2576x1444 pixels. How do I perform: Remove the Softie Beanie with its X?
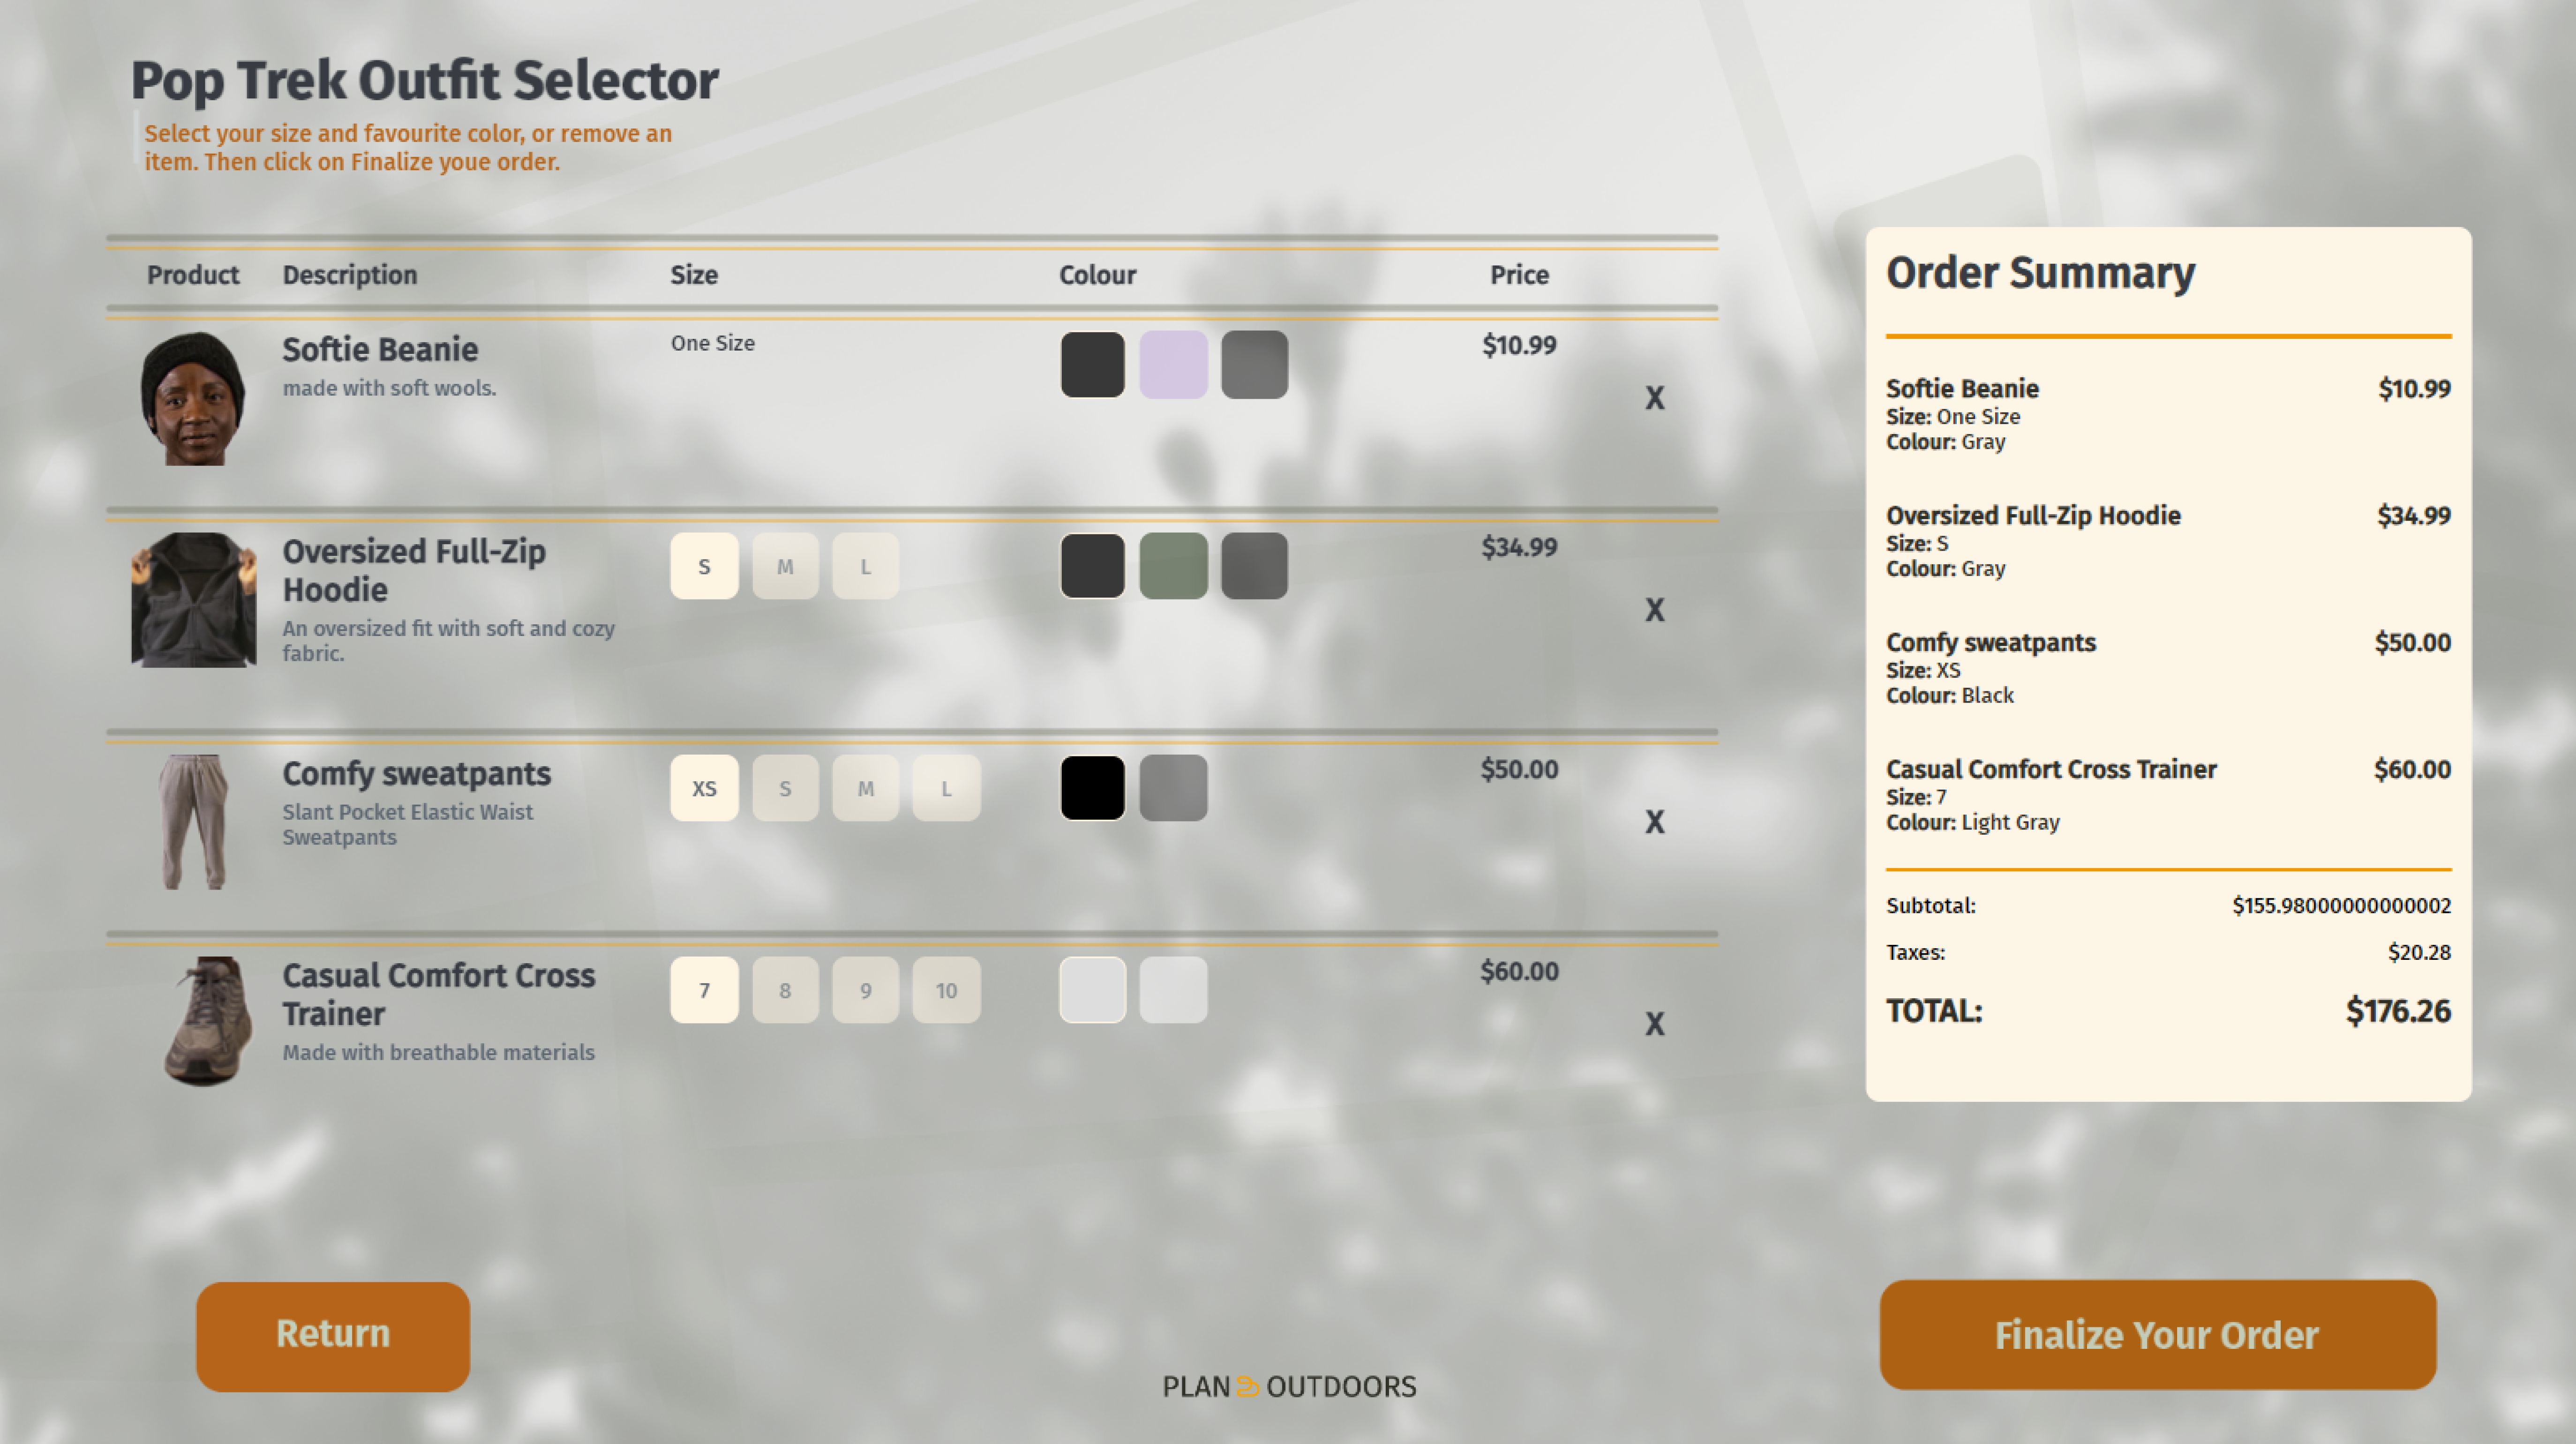click(1654, 398)
